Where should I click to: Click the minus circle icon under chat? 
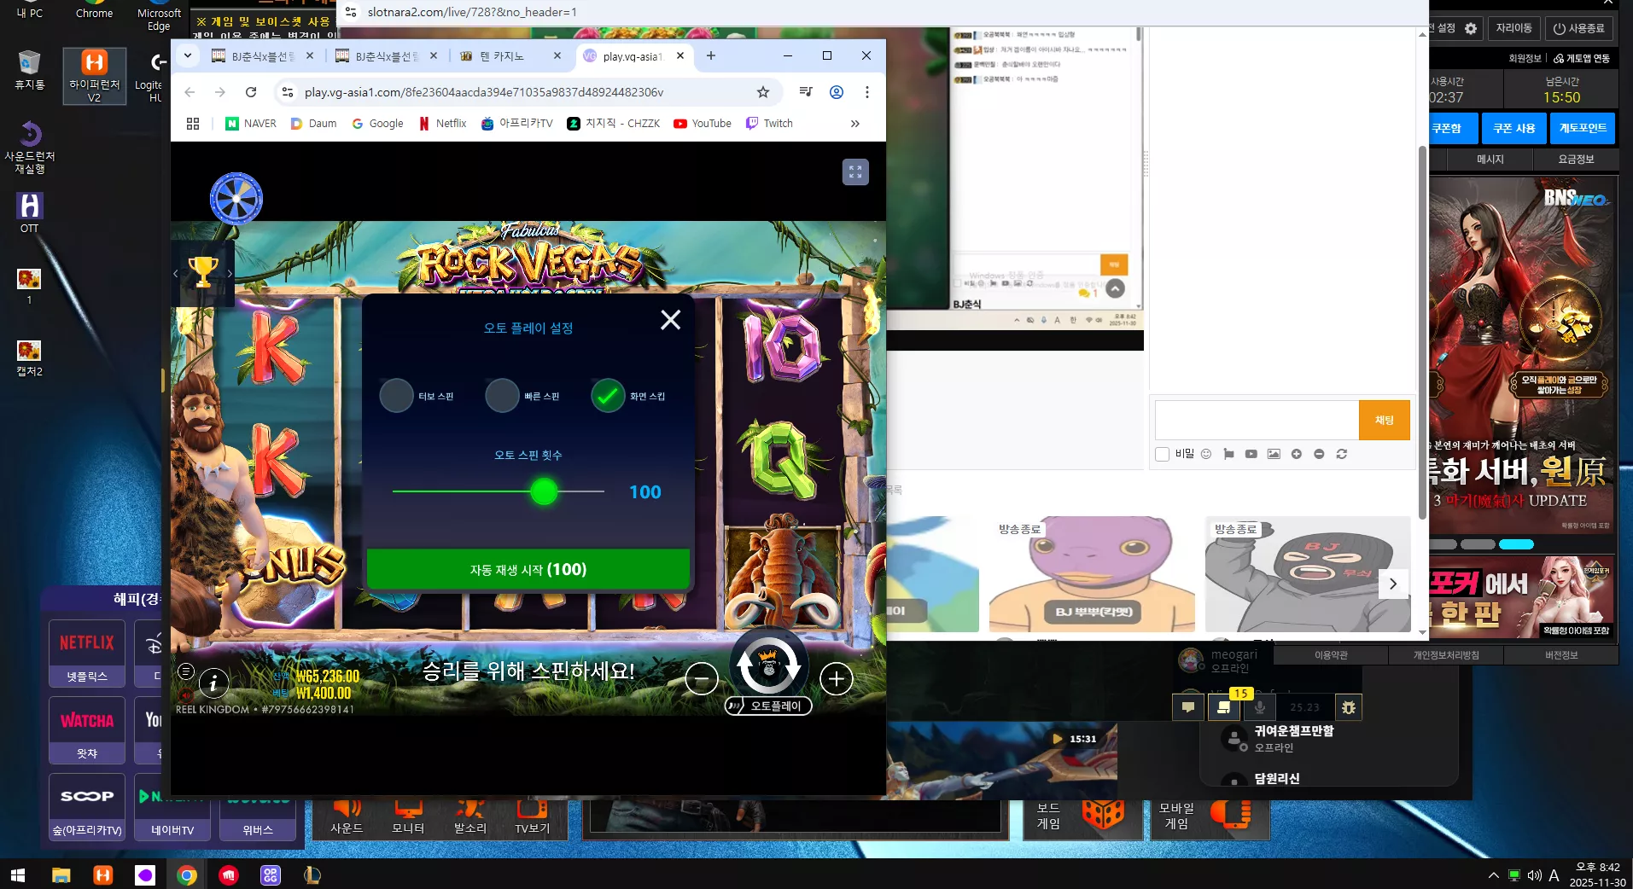pos(1319,454)
